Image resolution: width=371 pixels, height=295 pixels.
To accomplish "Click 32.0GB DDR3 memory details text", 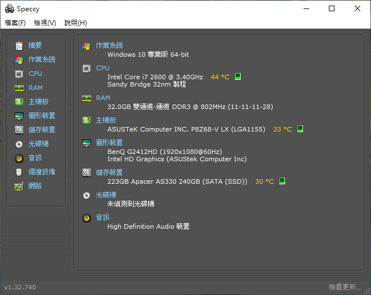I will (x=190, y=107).
